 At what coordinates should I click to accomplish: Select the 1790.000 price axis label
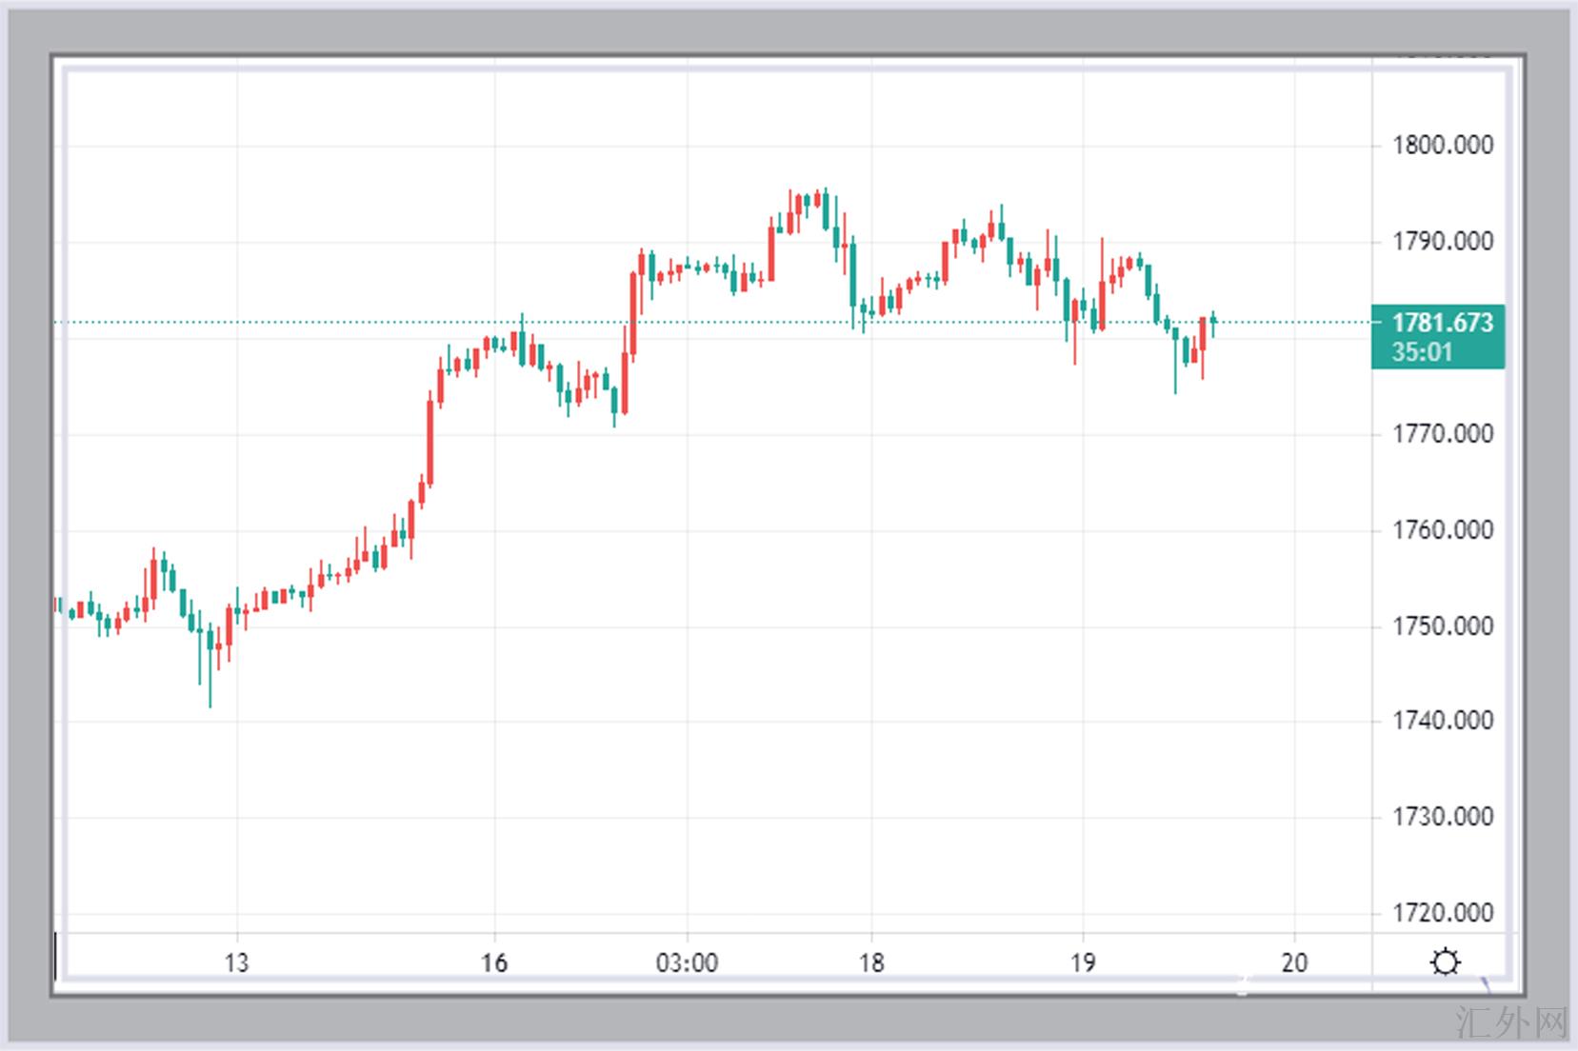pyautogui.click(x=1442, y=242)
